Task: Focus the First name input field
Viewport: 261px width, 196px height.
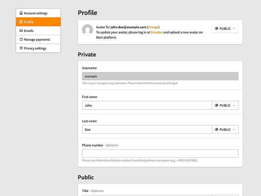Action: click(147, 105)
